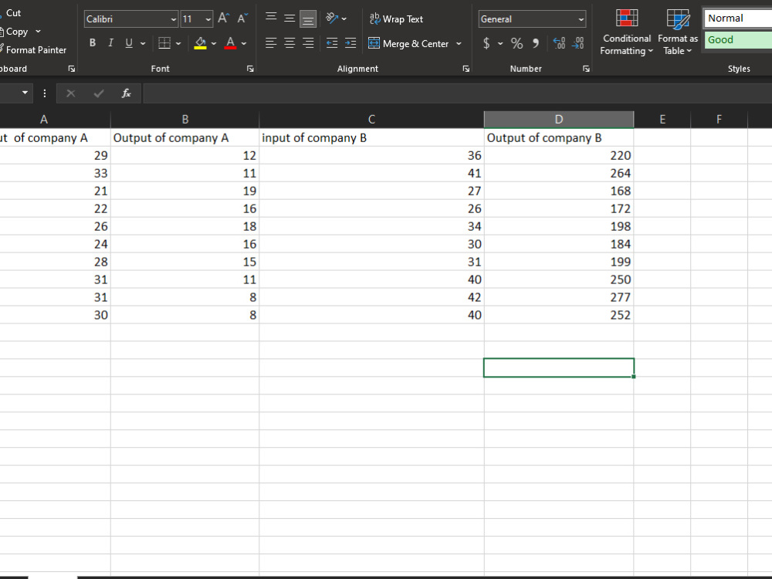This screenshot has height=579, width=772.
Task: Select cell 'input of company B'
Action: coord(372,138)
